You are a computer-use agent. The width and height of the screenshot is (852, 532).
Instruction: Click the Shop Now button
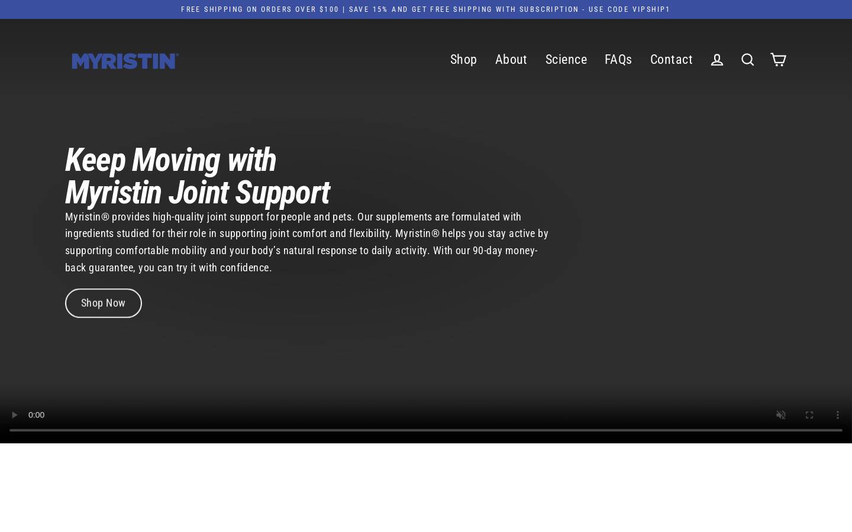click(x=104, y=303)
